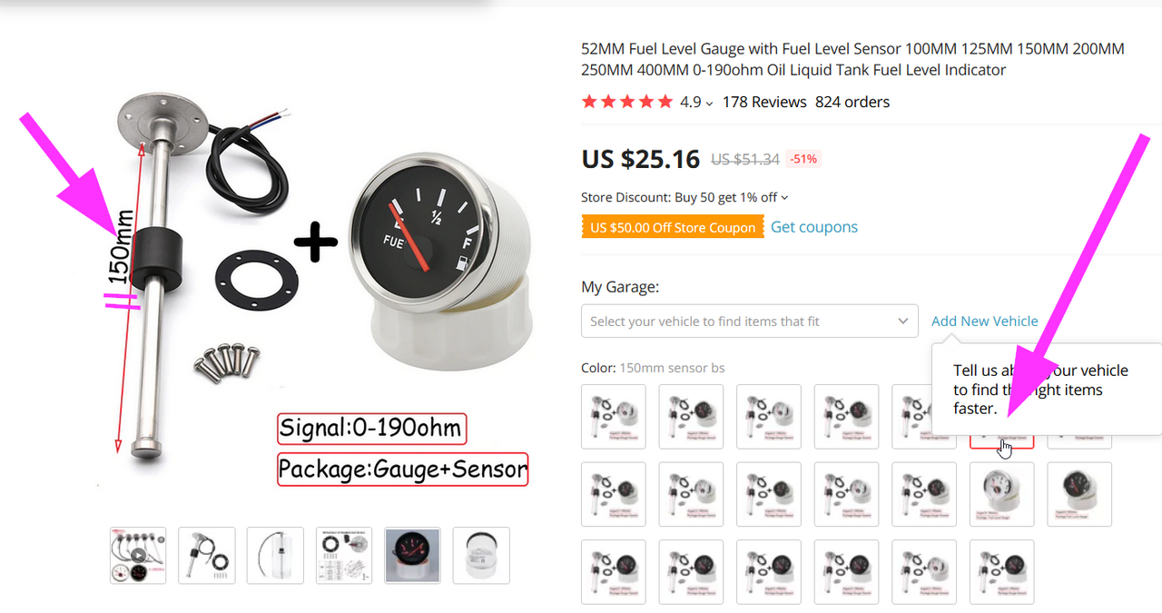
Task: Play the product video thumbnail
Action: point(138,555)
